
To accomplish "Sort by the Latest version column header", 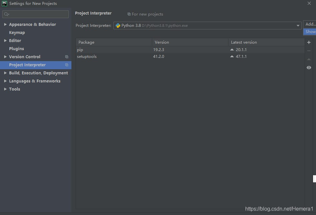I will click(x=267, y=42).
